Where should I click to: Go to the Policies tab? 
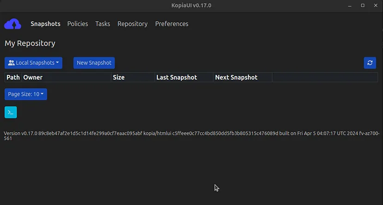(77, 24)
